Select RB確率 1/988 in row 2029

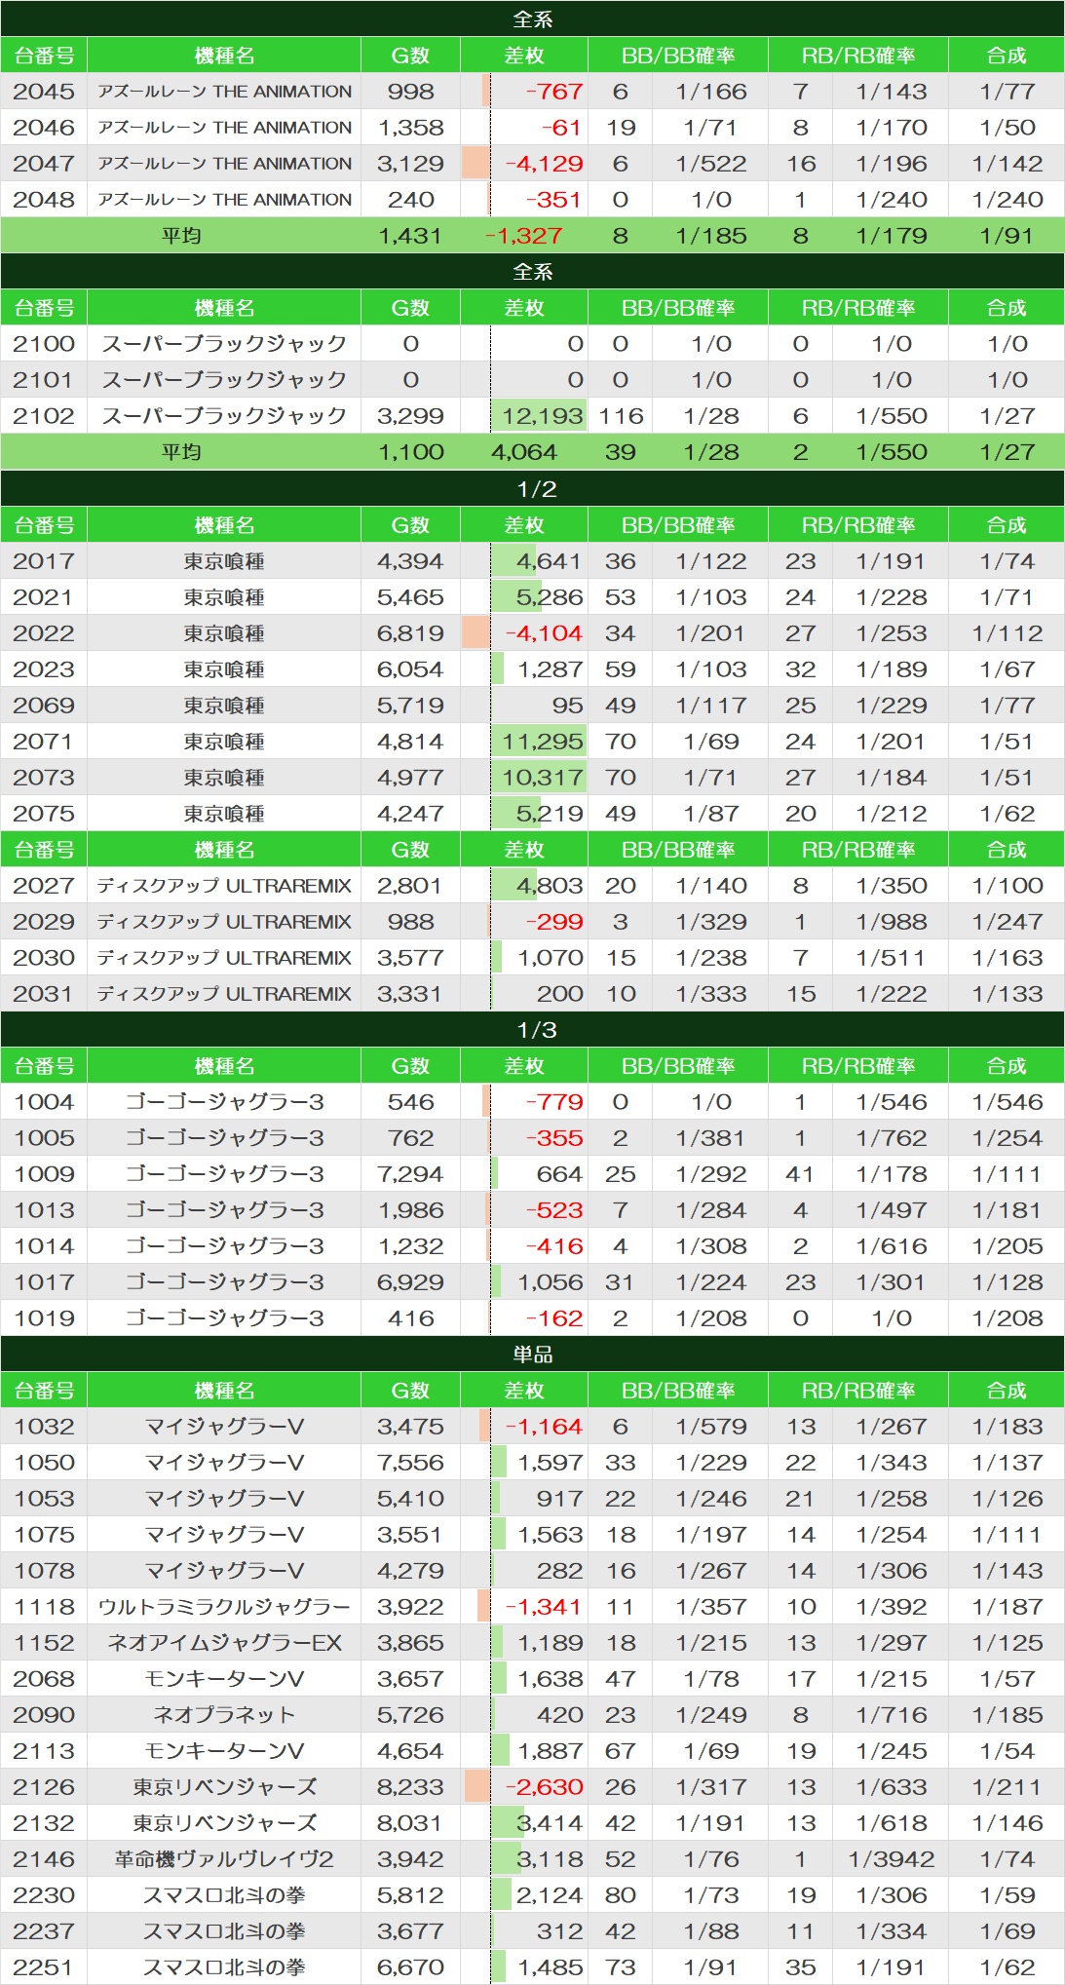pyautogui.click(x=892, y=922)
